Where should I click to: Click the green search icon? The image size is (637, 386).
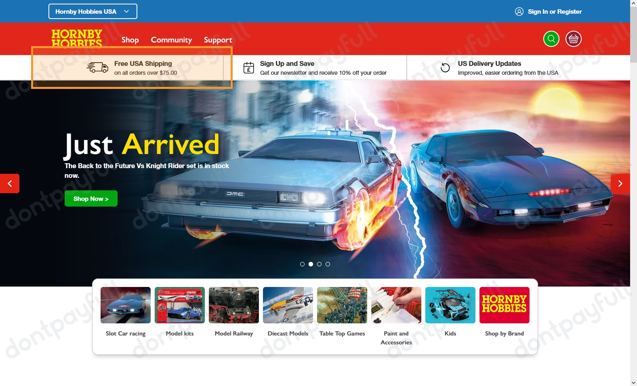click(551, 39)
